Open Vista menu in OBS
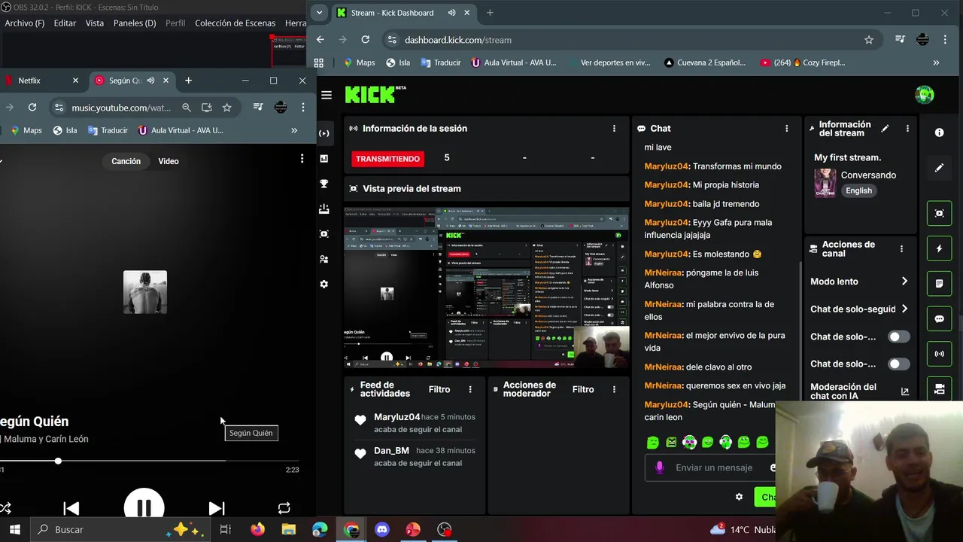The height and width of the screenshot is (542, 963). tap(95, 23)
